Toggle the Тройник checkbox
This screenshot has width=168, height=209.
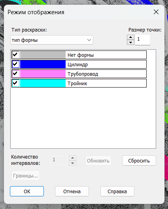click(16, 83)
